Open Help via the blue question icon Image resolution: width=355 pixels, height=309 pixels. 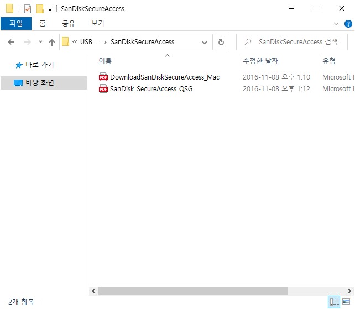point(348,24)
